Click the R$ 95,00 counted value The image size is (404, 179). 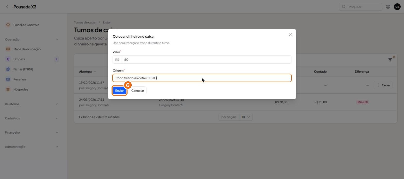click(x=321, y=102)
